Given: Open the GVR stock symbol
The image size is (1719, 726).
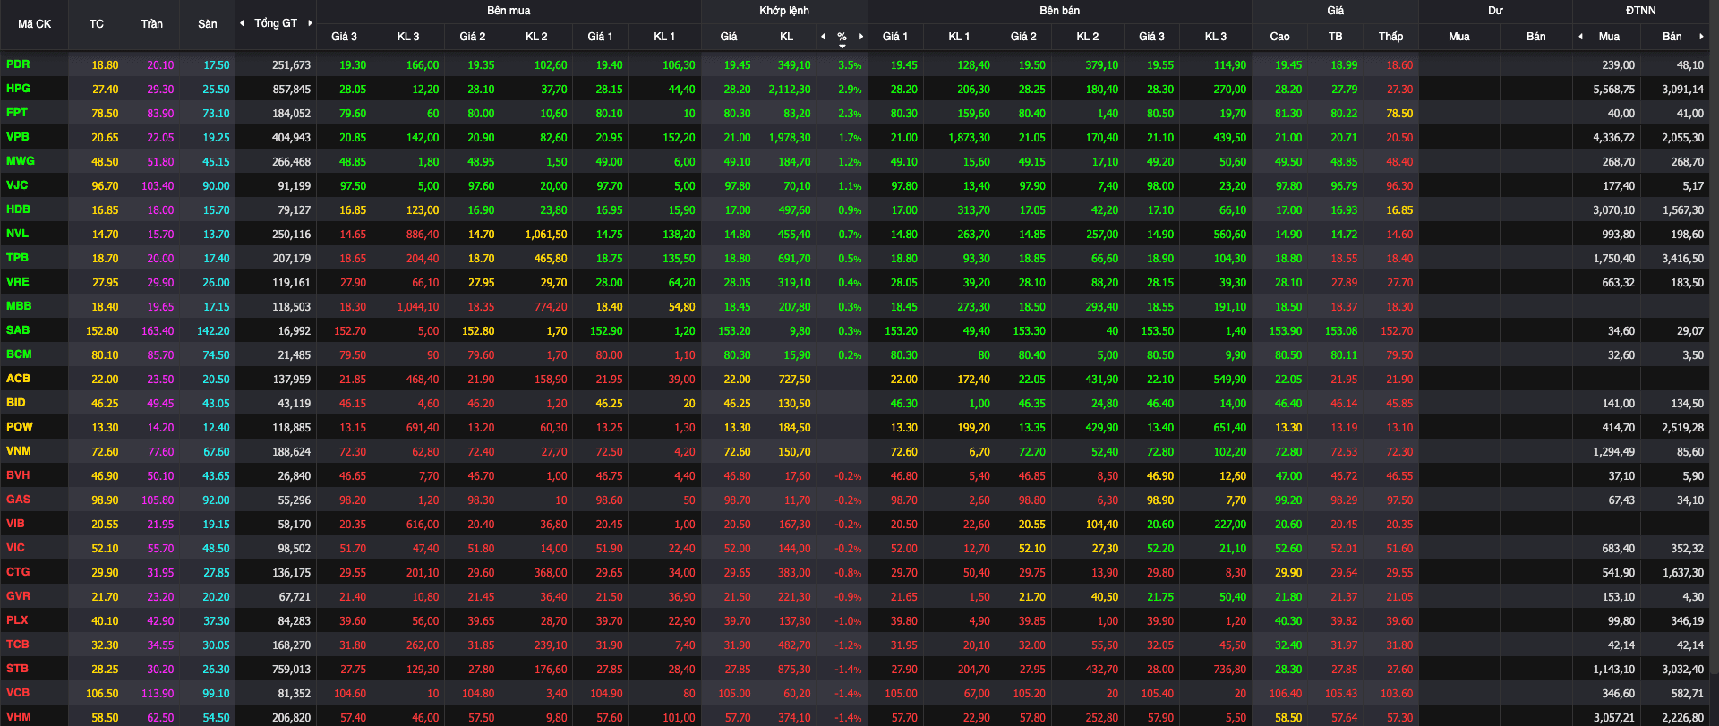Looking at the screenshot, I should pyautogui.click(x=18, y=596).
